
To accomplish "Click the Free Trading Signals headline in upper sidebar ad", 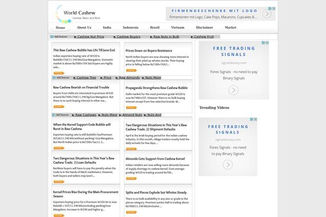I will click(x=234, y=52).
